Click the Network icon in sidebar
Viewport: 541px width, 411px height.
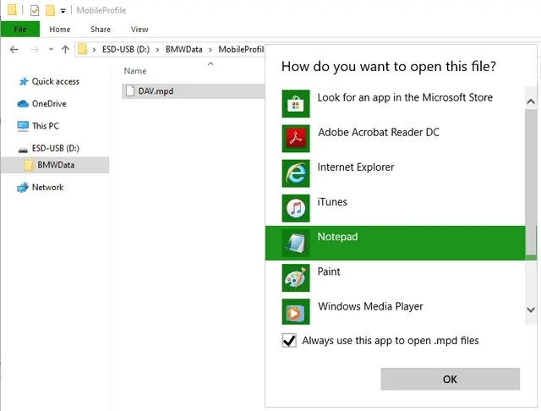pyautogui.click(x=23, y=188)
